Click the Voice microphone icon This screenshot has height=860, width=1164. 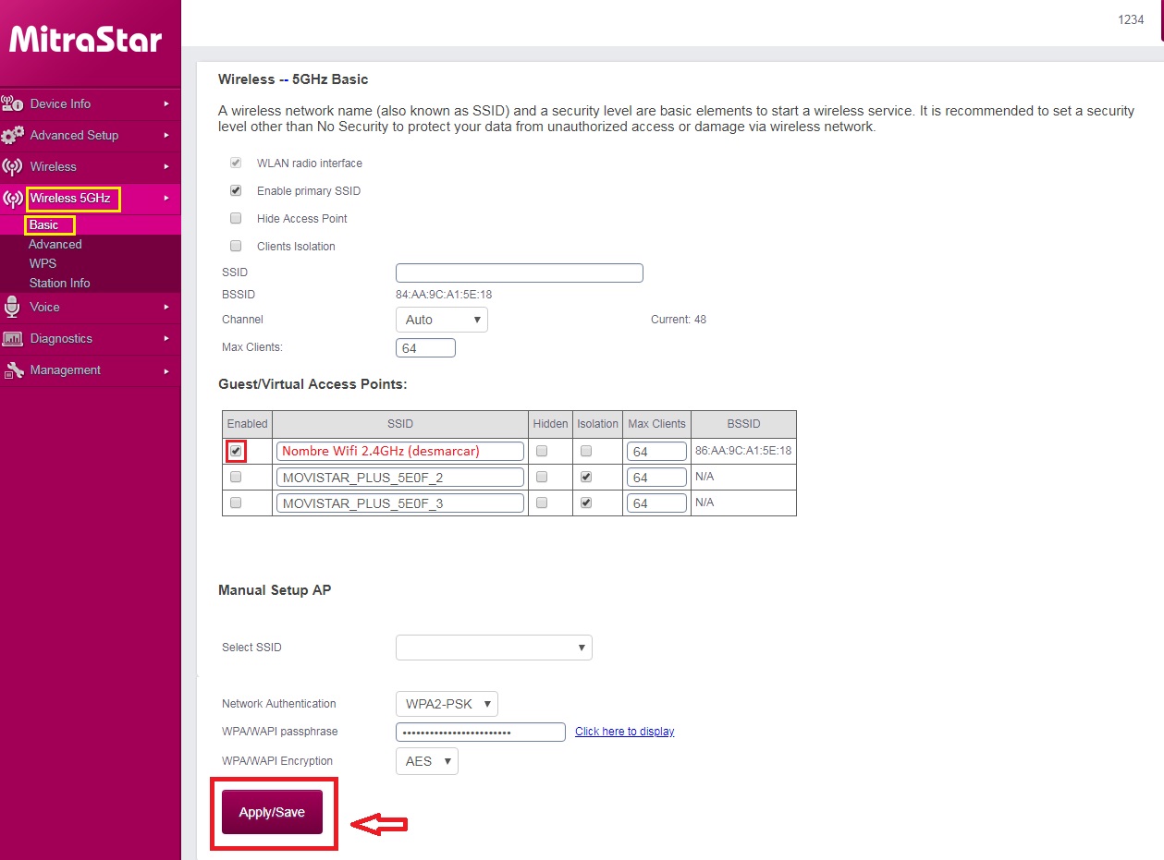coord(13,307)
